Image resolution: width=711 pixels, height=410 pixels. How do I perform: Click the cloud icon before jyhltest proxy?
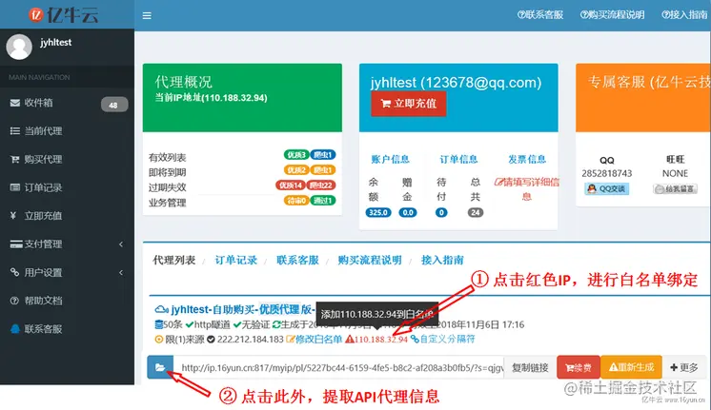[161, 310]
